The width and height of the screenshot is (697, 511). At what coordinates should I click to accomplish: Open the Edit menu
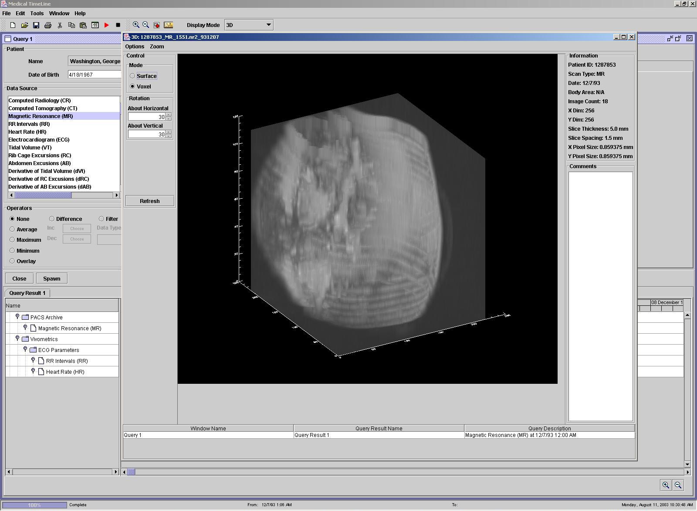20,14
